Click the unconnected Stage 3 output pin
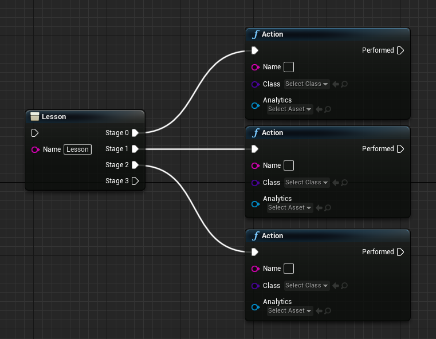The image size is (436, 339). (x=135, y=181)
